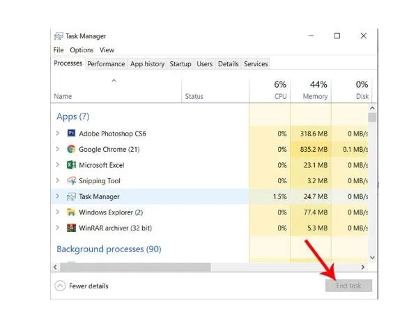The image size is (416, 328).
Task: Switch to the Performance tab
Action: (x=106, y=64)
